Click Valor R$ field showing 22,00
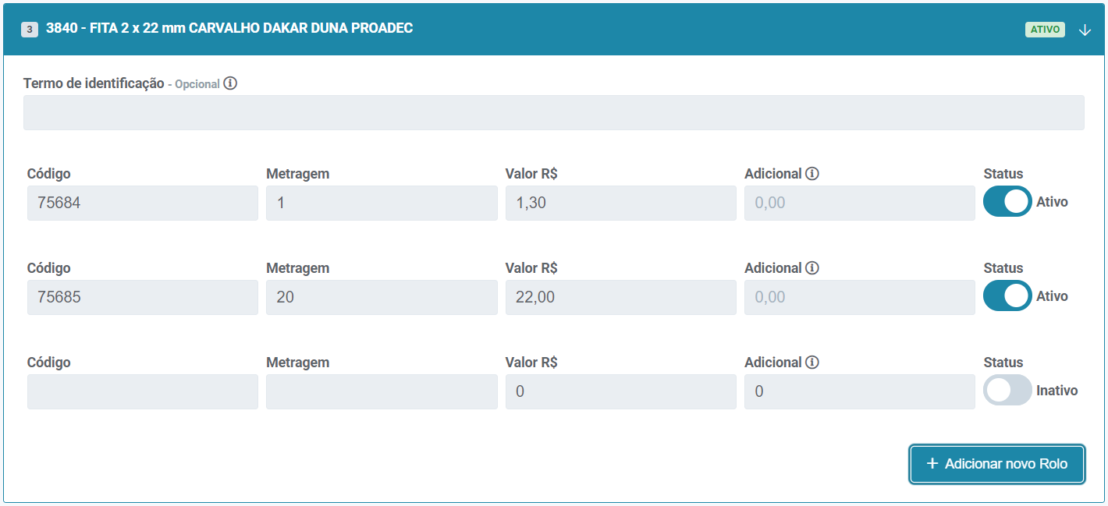 (x=620, y=297)
